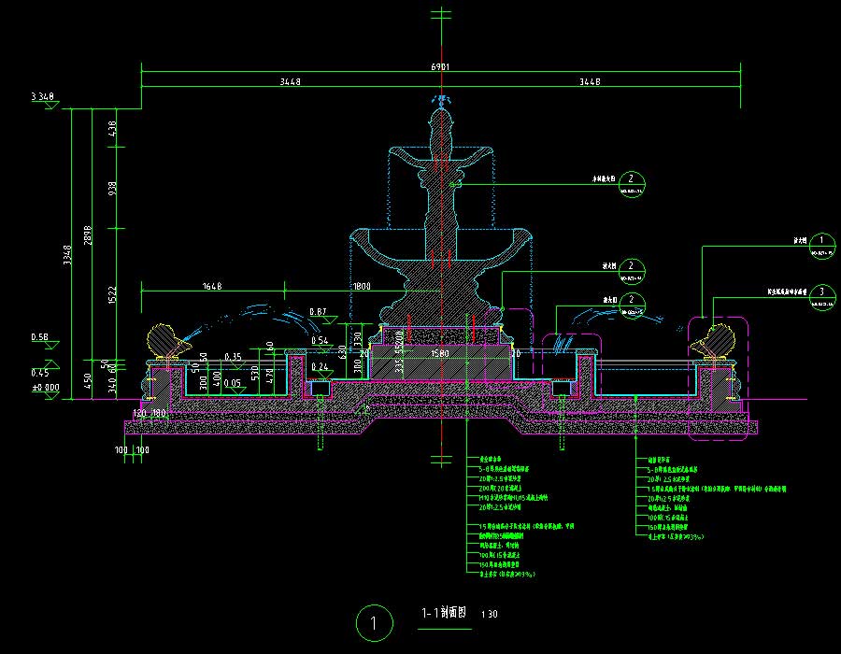Click the scale label 1:30
Image resolution: width=841 pixels, height=654 pixels.
[489, 614]
